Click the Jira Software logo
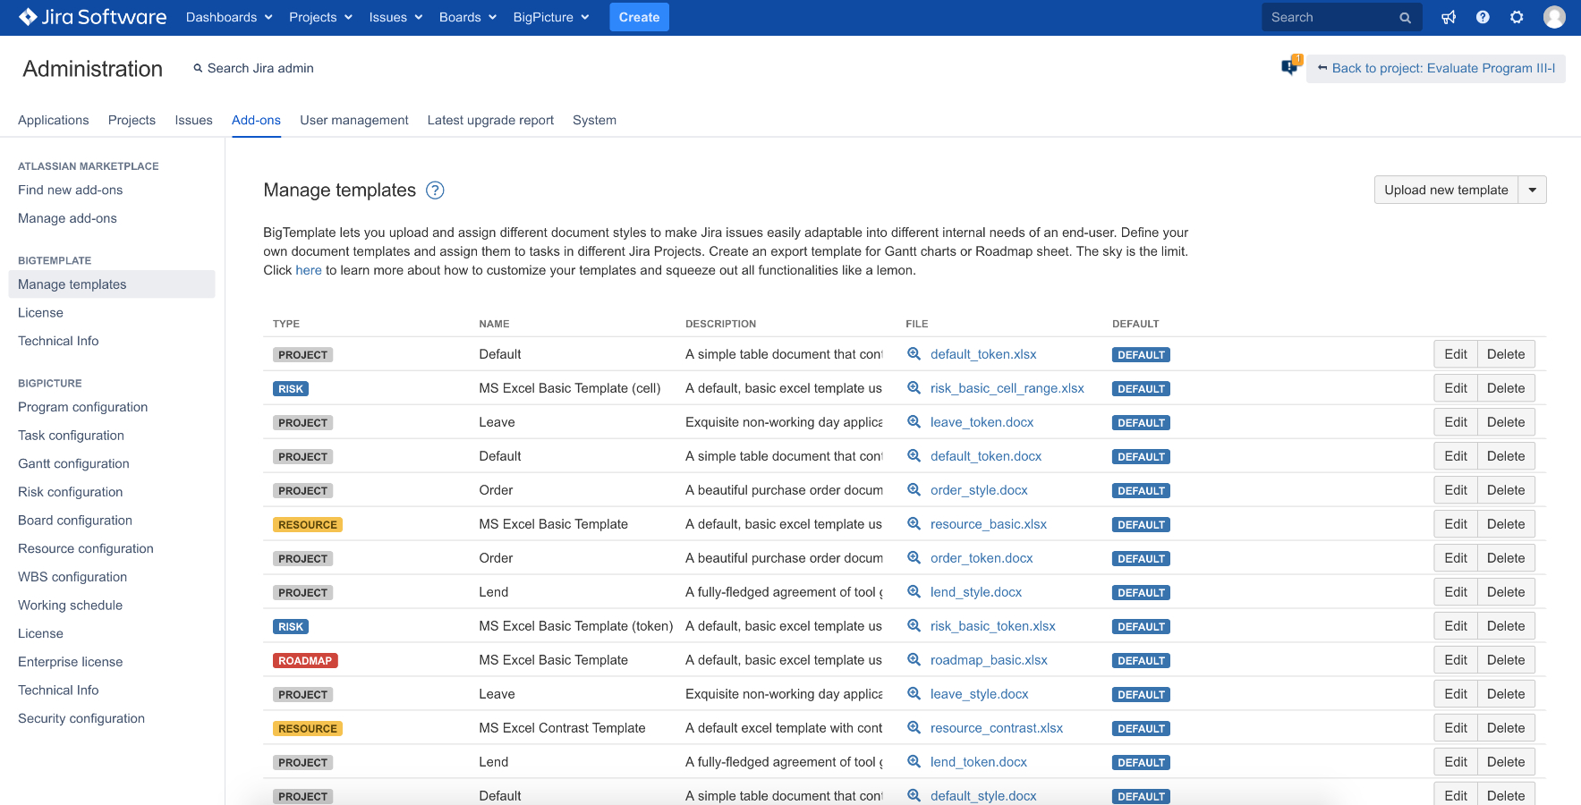 pyautogui.click(x=92, y=17)
